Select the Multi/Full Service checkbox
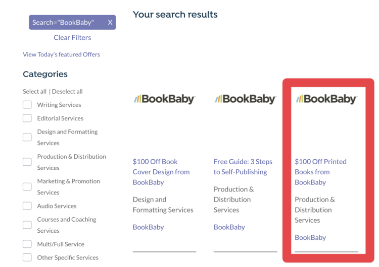The height and width of the screenshot is (267, 379). pos(27,244)
